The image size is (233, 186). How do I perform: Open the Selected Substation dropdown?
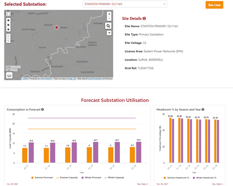coord(125,4)
